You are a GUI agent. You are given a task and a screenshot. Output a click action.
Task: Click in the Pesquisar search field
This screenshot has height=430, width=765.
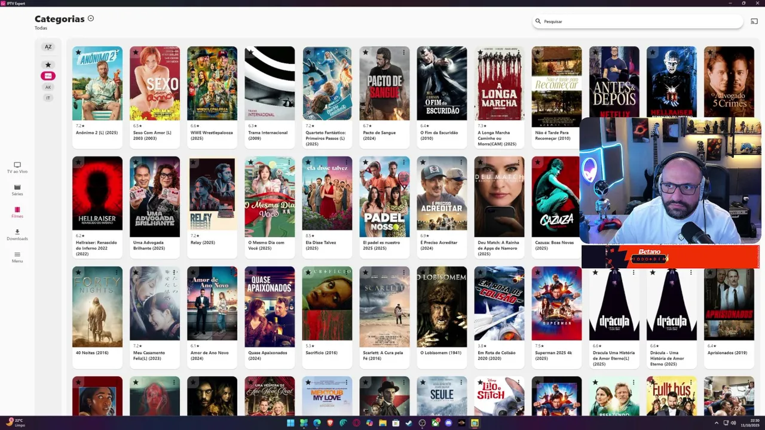638,21
